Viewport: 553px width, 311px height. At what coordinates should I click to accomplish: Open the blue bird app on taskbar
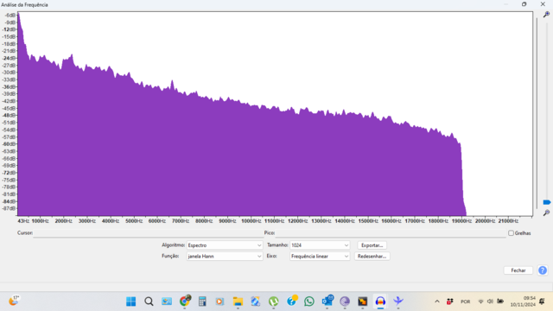click(398, 301)
